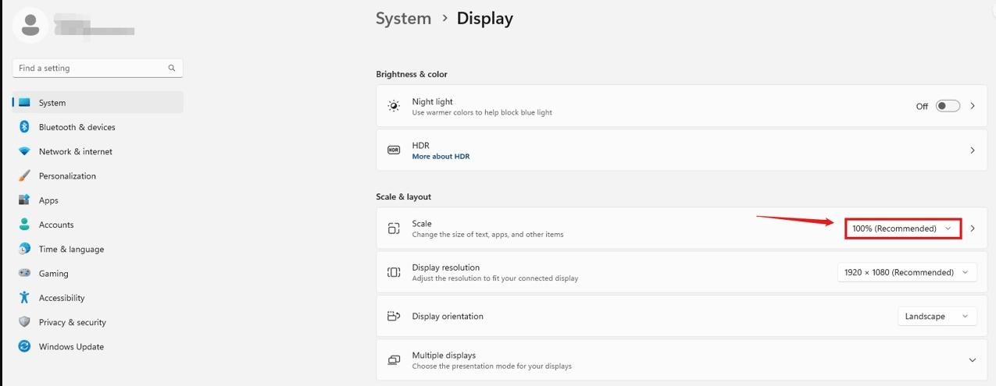
Task: Click the Network wifi icon in sidebar
Action: point(24,151)
